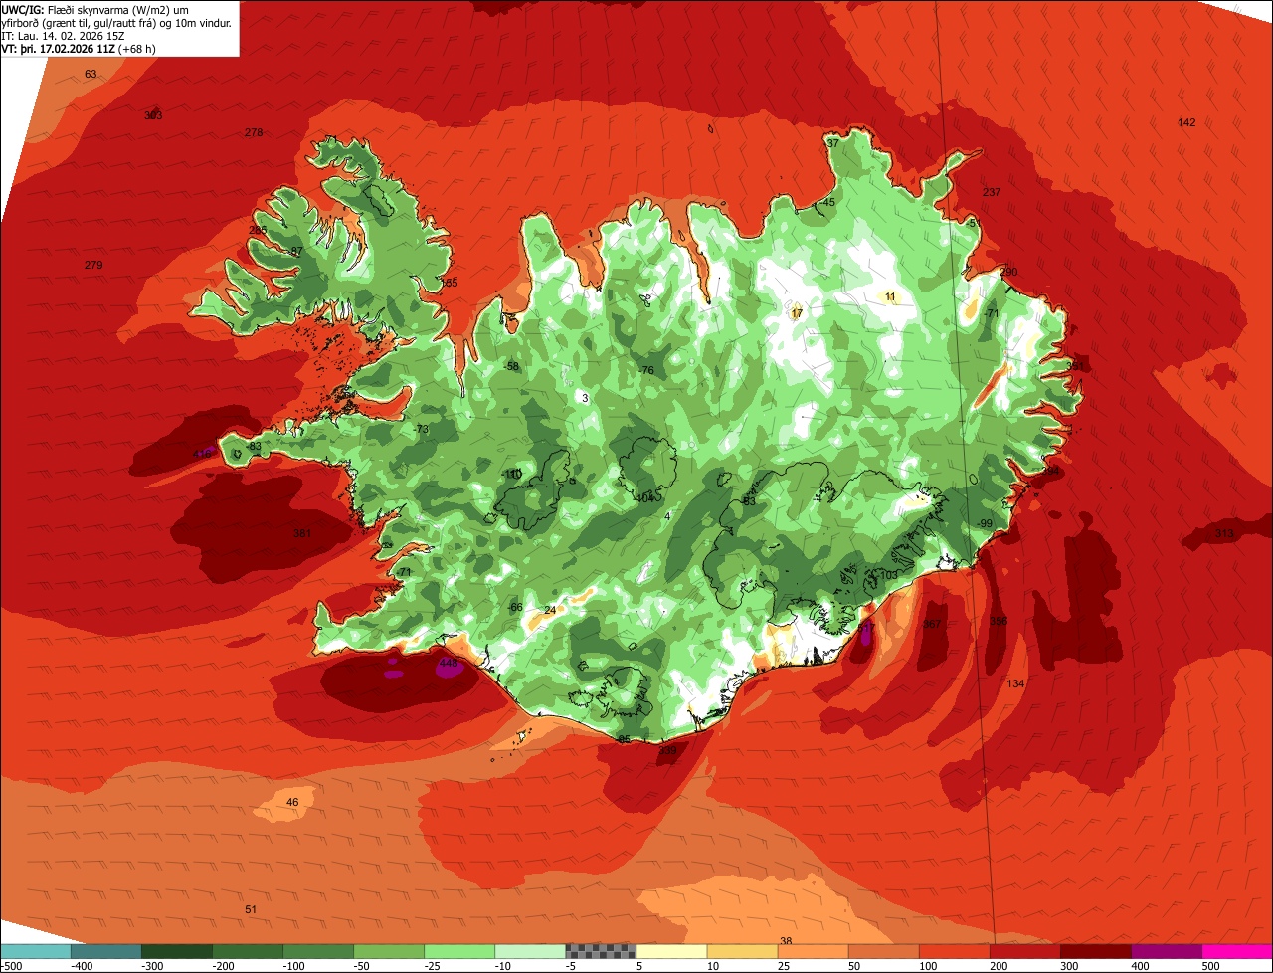The height and width of the screenshot is (973, 1273).
Task: Select the -103 value near Vatnajökull
Action: point(886,575)
